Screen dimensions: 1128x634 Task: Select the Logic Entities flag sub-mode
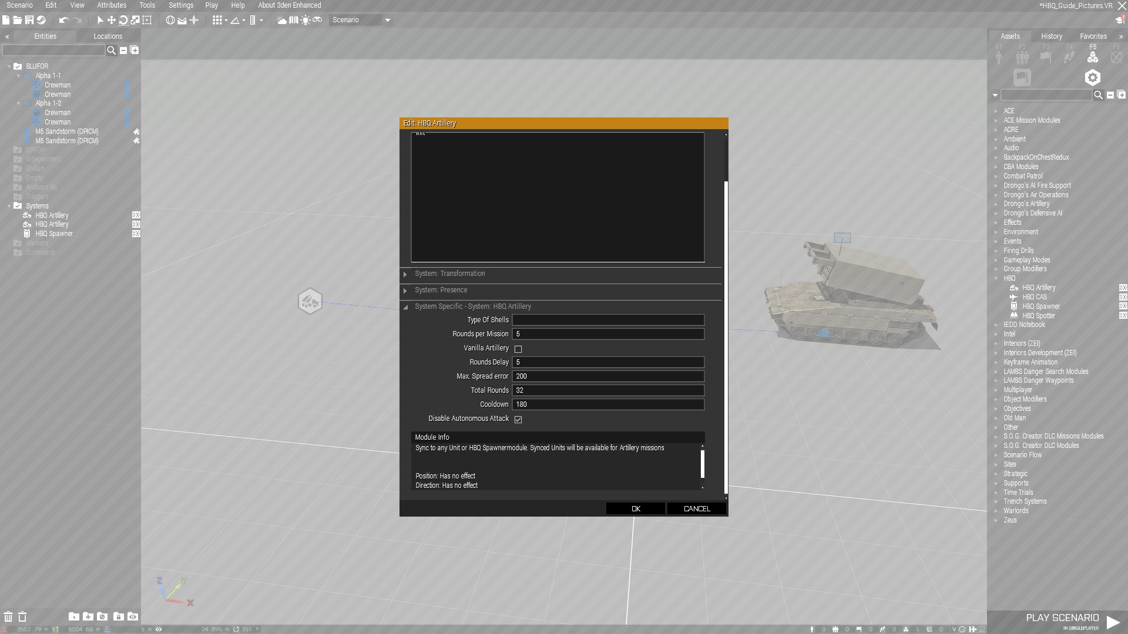pyautogui.click(x=1022, y=77)
